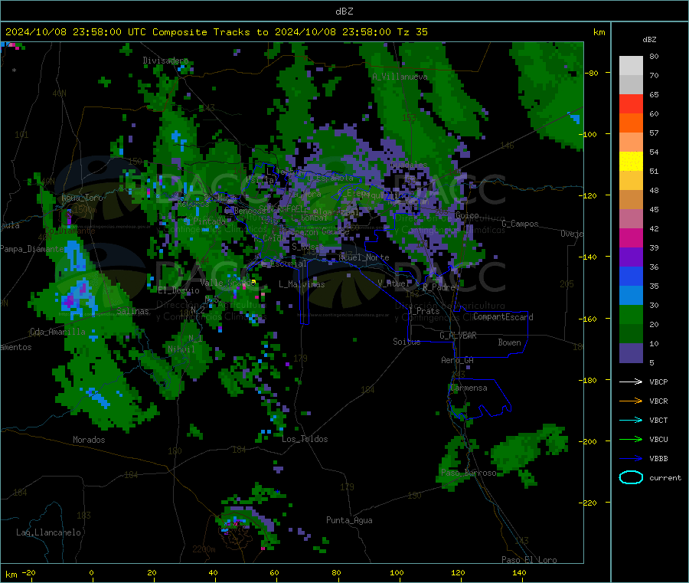689x583 pixels.
Task: Select the light blue 35 dBZ swatch
Action: click(x=631, y=295)
